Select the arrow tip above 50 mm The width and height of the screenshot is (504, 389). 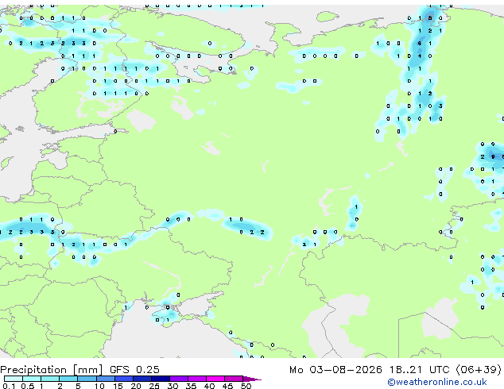click(x=252, y=379)
